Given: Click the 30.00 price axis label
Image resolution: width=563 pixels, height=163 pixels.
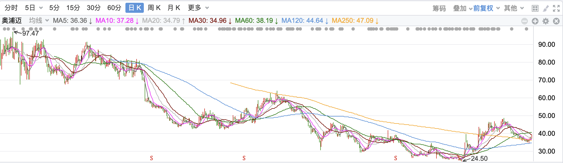Looking at the screenshot, I should 547,151.
